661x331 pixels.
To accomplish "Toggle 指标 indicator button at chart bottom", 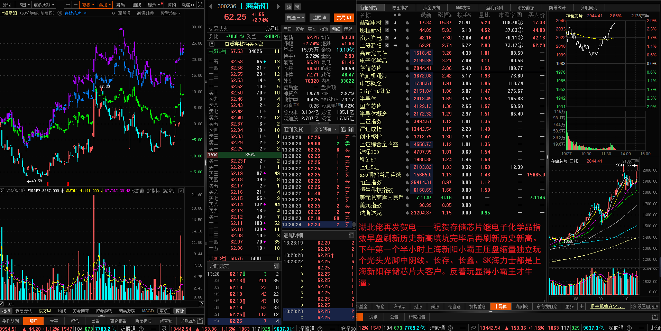I will 6,311.
